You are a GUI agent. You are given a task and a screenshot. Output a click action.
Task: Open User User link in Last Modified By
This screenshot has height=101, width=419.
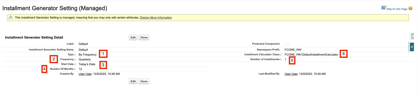click(x=291, y=74)
